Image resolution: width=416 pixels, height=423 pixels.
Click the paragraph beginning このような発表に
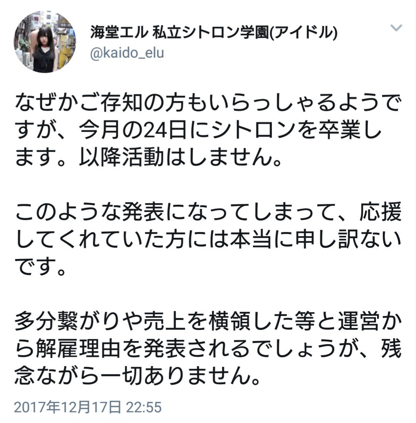coord(208,239)
